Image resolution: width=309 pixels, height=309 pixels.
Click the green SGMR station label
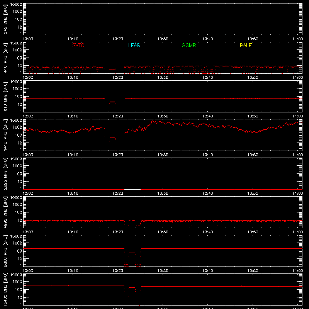click(189, 45)
